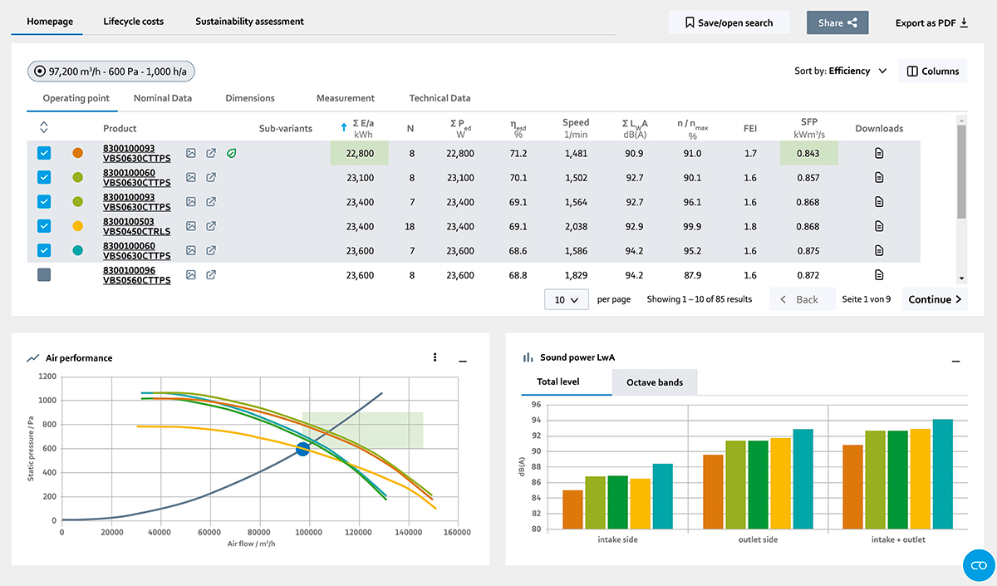Open image icon for VBS0560CTTPS row
Image resolution: width=997 pixels, height=586 pixels.
[x=190, y=275]
